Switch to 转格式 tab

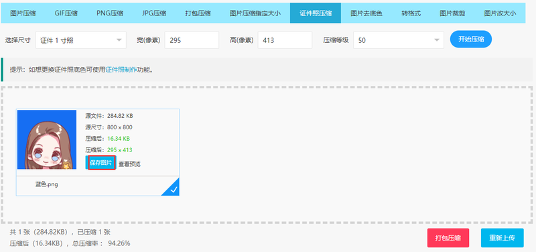click(x=411, y=13)
